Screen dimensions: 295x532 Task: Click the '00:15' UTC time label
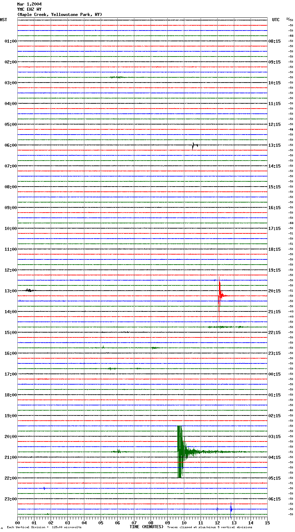[x=275, y=374]
